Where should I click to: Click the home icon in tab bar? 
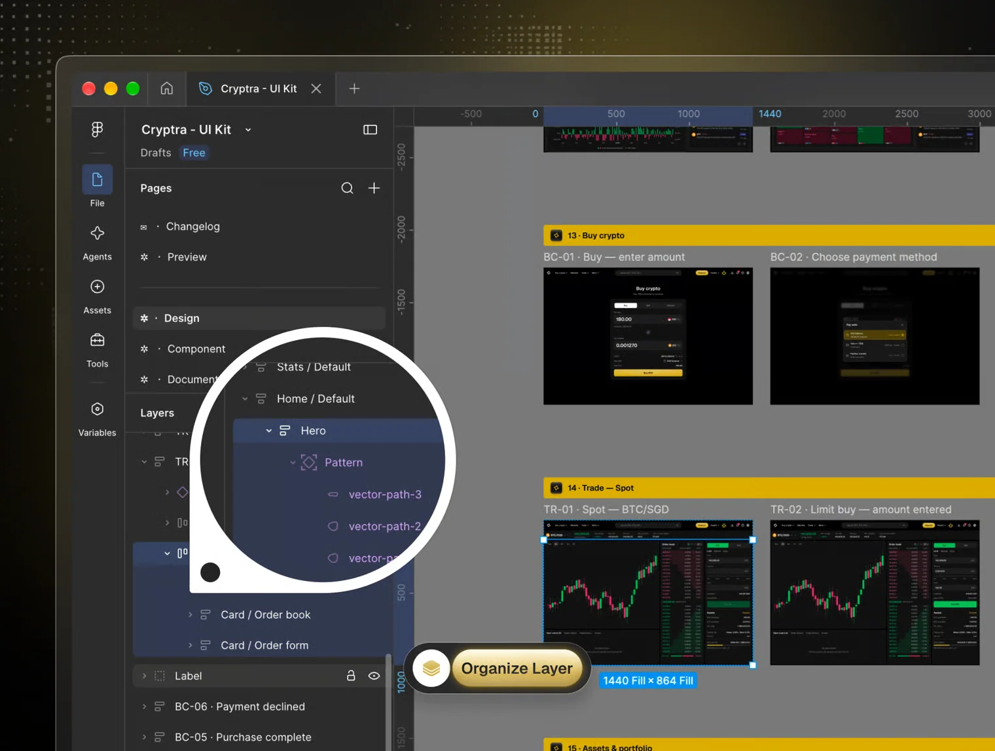[167, 88]
